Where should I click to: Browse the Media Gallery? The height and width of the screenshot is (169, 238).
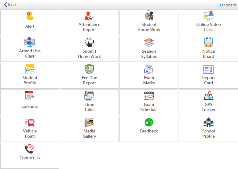[89, 129]
